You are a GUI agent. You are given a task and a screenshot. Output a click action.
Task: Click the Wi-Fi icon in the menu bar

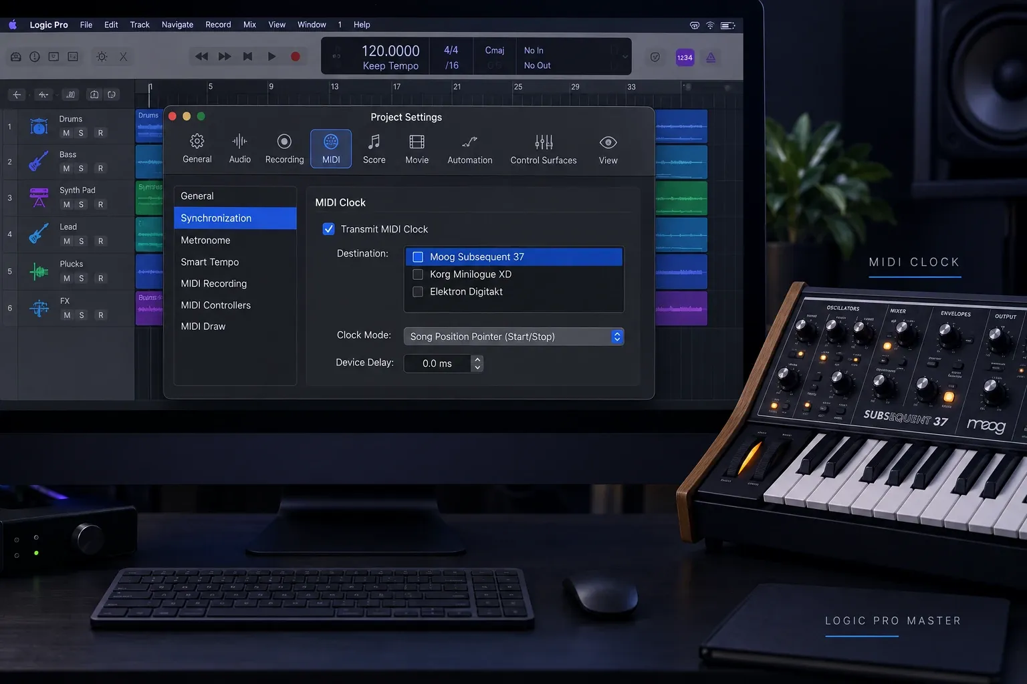click(710, 25)
